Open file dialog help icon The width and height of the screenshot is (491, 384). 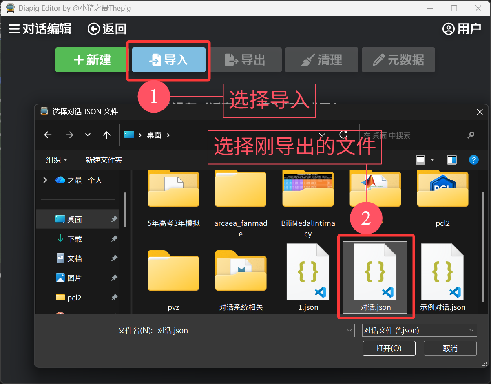pos(473,160)
